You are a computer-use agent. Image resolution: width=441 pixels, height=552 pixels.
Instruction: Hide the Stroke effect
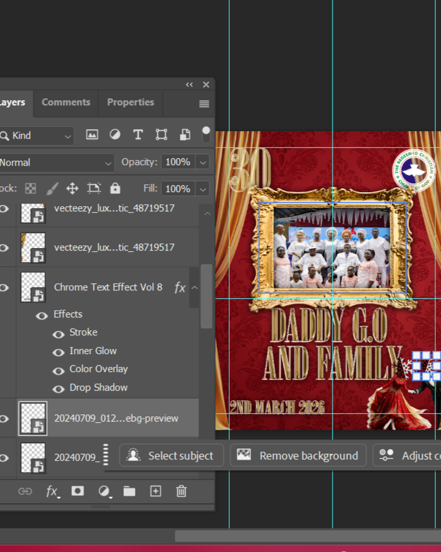pyautogui.click(x=58, y=334)
